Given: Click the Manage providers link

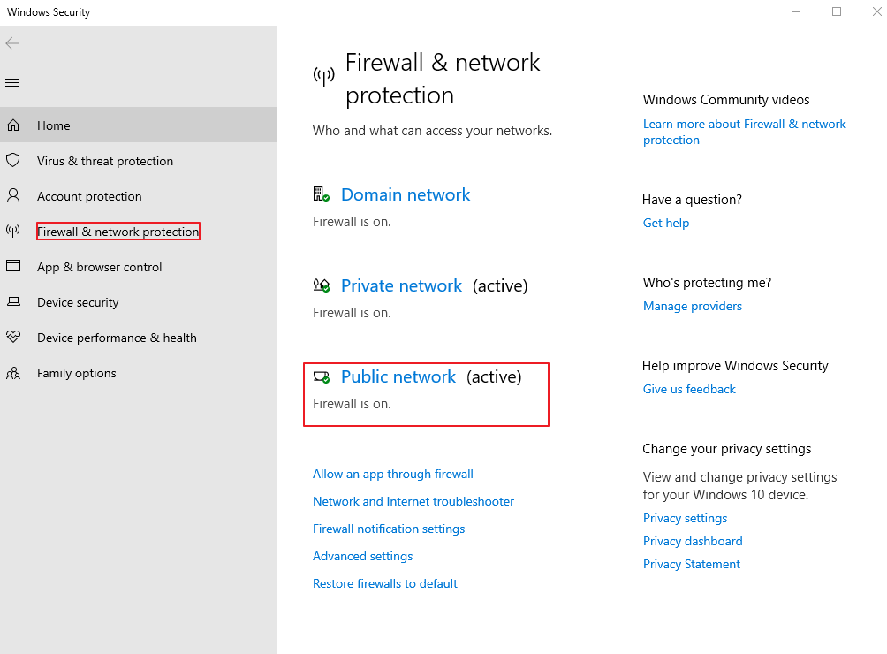Looking at the screenshot, I should click(693, 306).
